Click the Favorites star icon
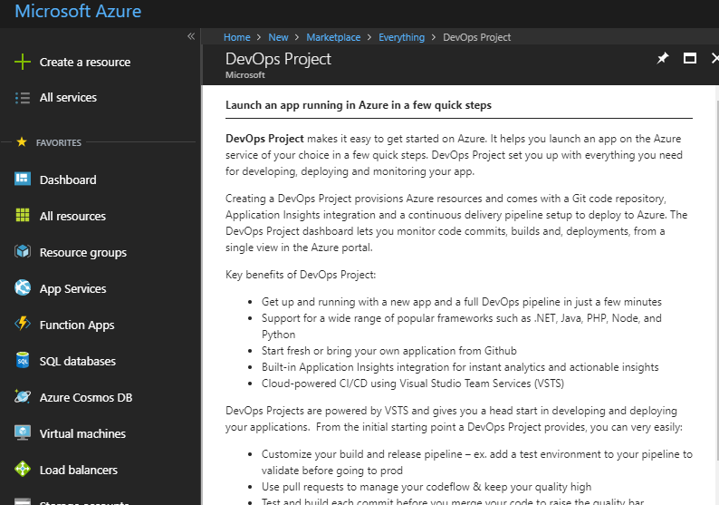Screen dimensions: 719x505 (x=22, y=141)
